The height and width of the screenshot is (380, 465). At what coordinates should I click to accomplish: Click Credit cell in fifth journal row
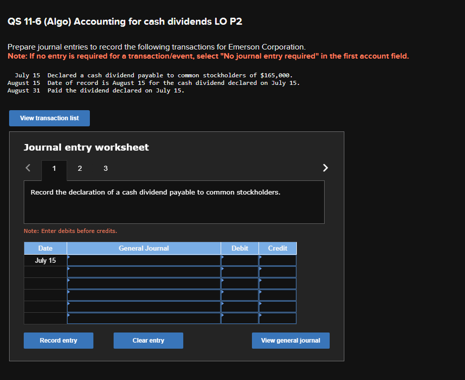pyautogui.click(x=278, y=307)
